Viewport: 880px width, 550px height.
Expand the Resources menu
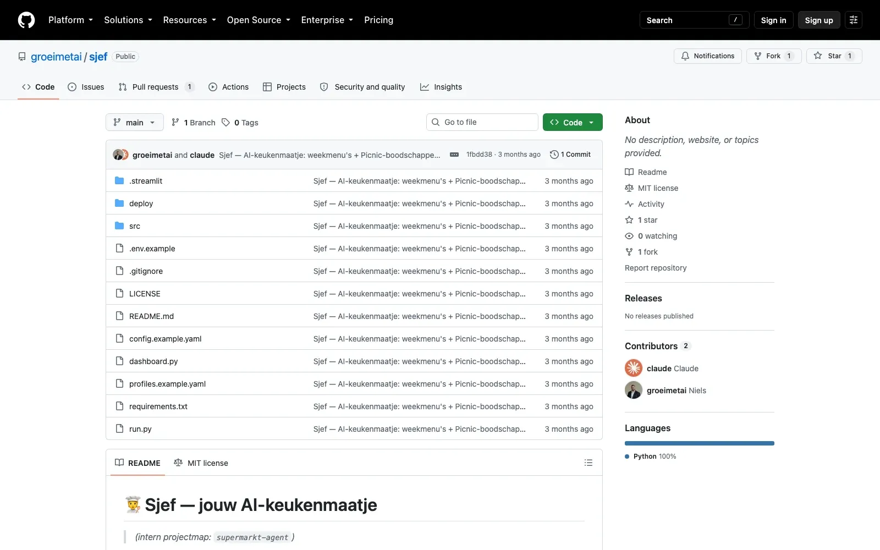tap(190, 20)
